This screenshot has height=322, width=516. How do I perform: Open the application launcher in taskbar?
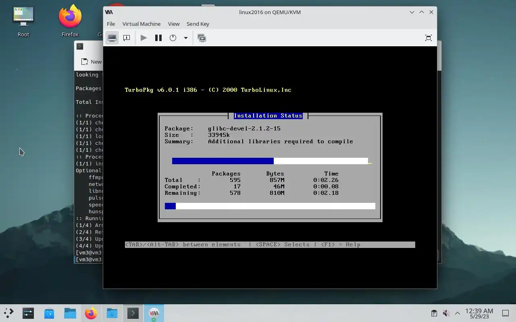click(x=8, y=313)
